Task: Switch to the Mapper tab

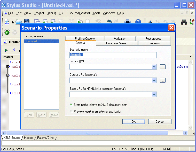Action: (29, 138)
